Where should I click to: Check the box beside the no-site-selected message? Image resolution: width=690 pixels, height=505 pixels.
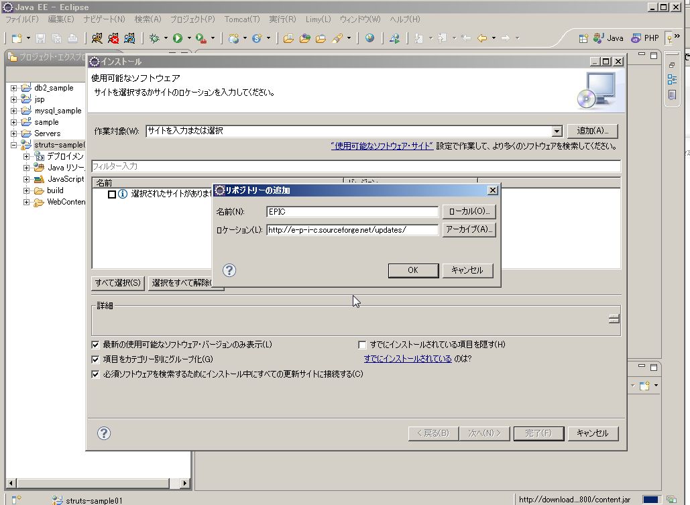tap(112, 194)
